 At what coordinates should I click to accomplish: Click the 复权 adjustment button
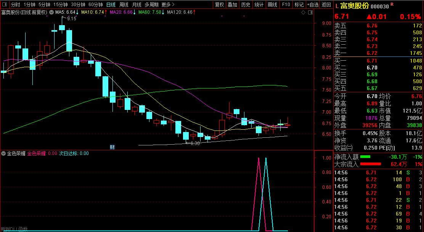(220, 5)
